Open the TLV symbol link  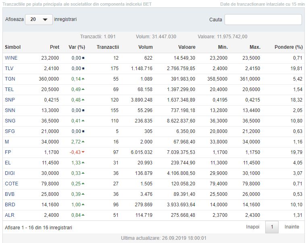(9, 69)
